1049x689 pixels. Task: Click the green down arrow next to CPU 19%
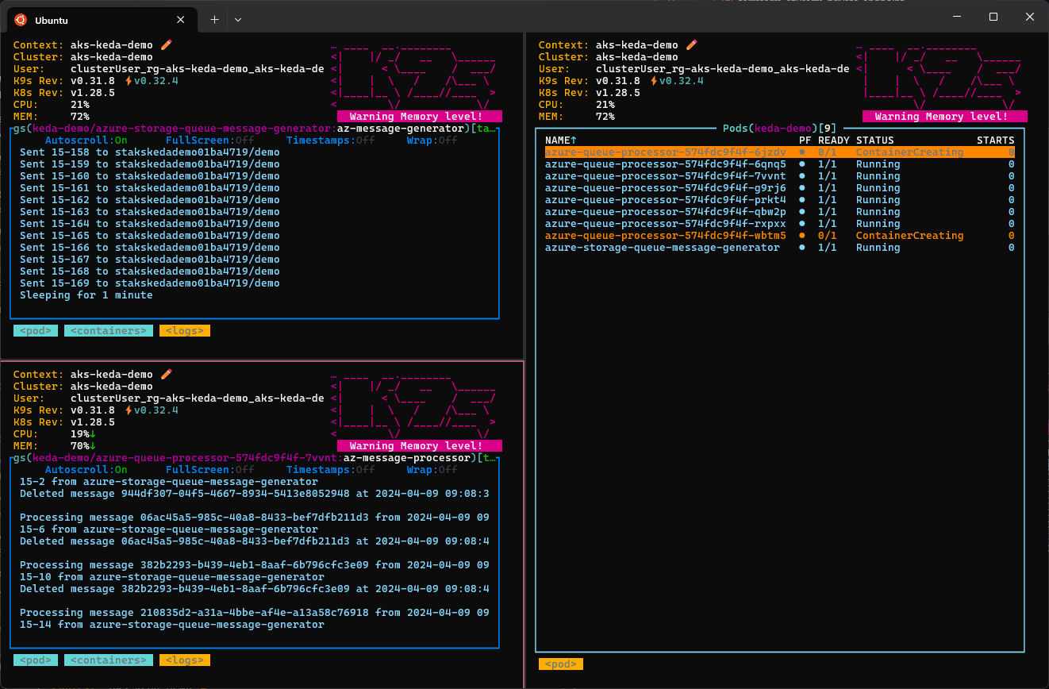[x=93, y=434]
